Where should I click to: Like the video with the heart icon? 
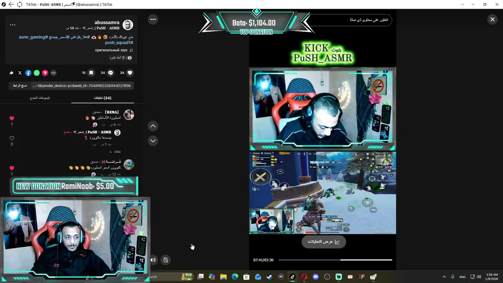[130, 73]
